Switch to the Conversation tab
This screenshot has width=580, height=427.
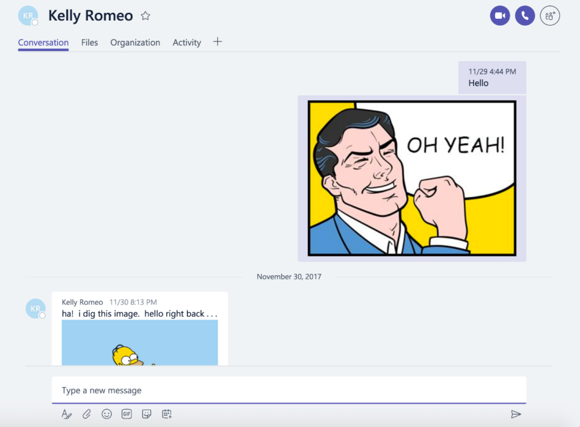pos(43,43)
